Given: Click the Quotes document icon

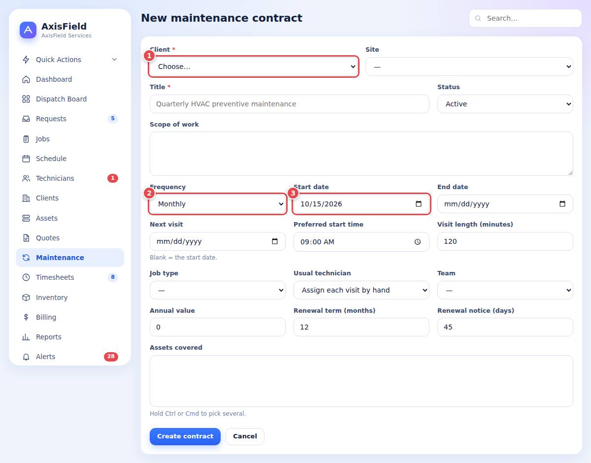Looking at the screenshot, I should pyautogui.click(x=26, y=238).
